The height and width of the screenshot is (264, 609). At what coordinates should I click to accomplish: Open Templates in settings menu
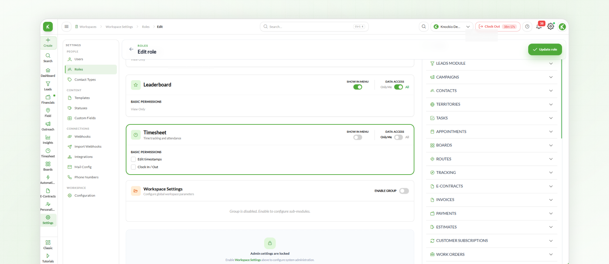[91, 98]
